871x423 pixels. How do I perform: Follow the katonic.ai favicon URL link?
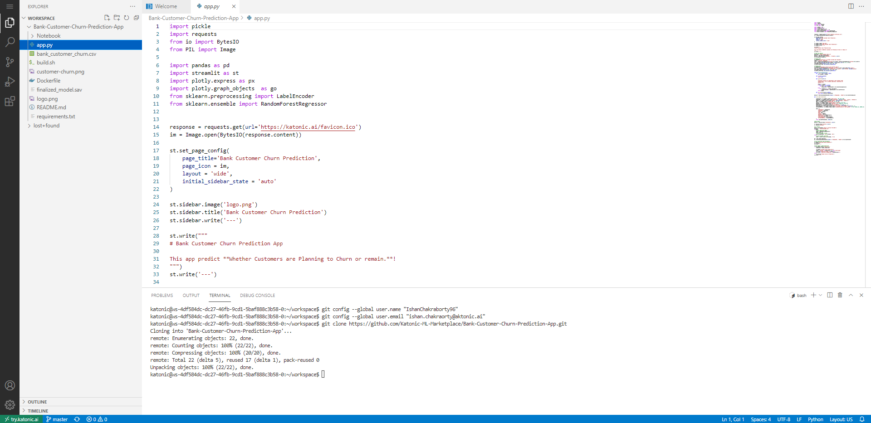pyautogui.click(x=308, y=127)
